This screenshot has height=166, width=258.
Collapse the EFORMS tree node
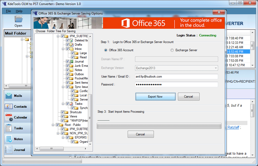[63, 137]
